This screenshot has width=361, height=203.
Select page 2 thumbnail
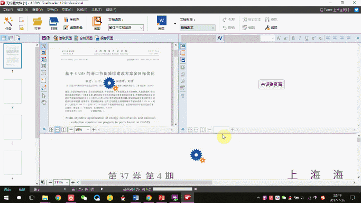click(13, 91)
